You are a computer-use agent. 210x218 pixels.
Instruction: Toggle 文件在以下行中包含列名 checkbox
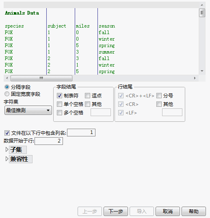7,133
